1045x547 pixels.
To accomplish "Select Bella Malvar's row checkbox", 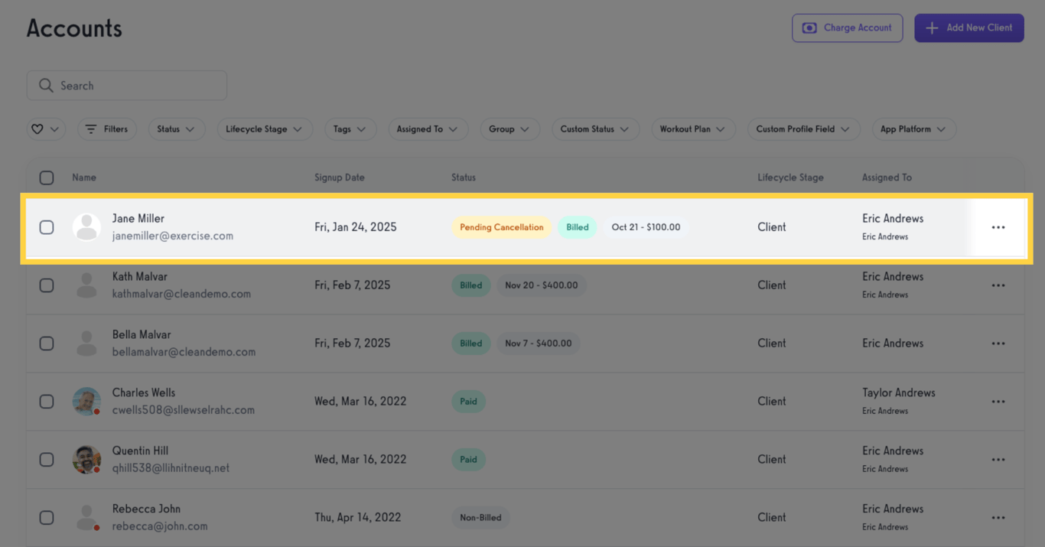I will tap(47, 344).
